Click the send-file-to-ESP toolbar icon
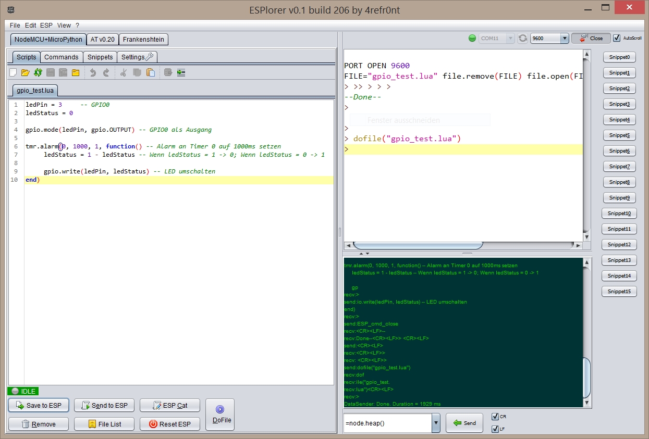This screenshot has height=439, width=649. 168,72
